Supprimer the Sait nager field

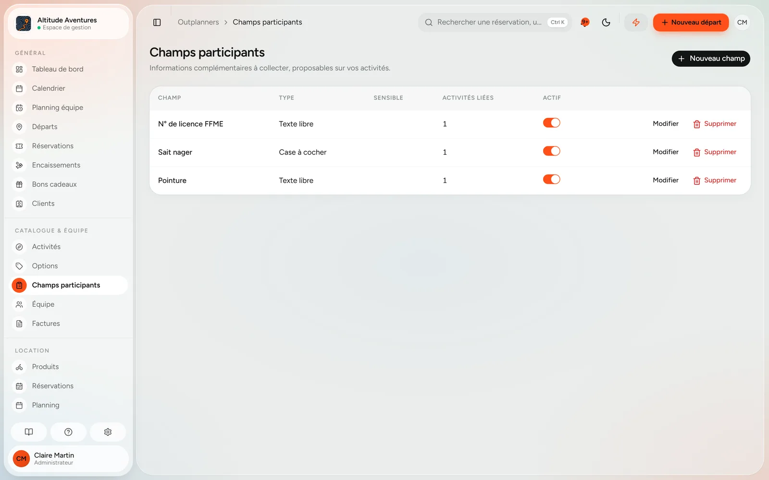pos(715,152)
